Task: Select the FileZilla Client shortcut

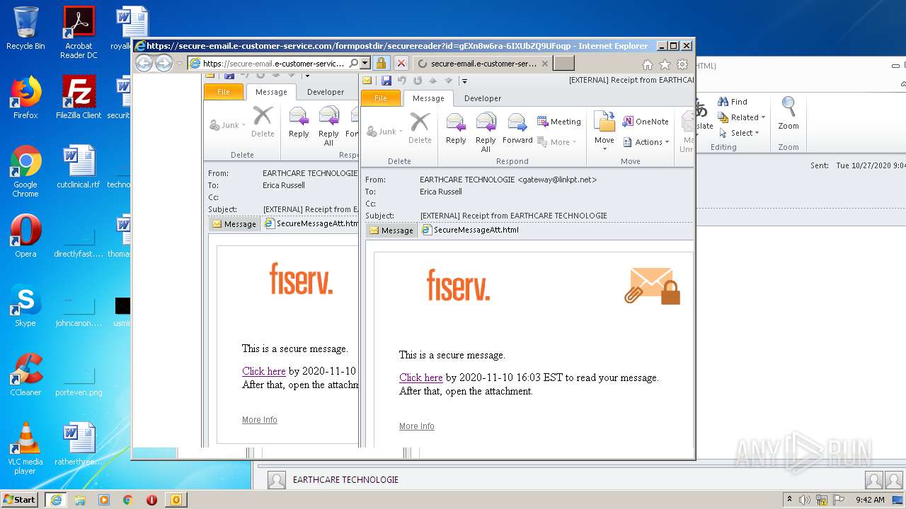Action: [x=79, y=98]
